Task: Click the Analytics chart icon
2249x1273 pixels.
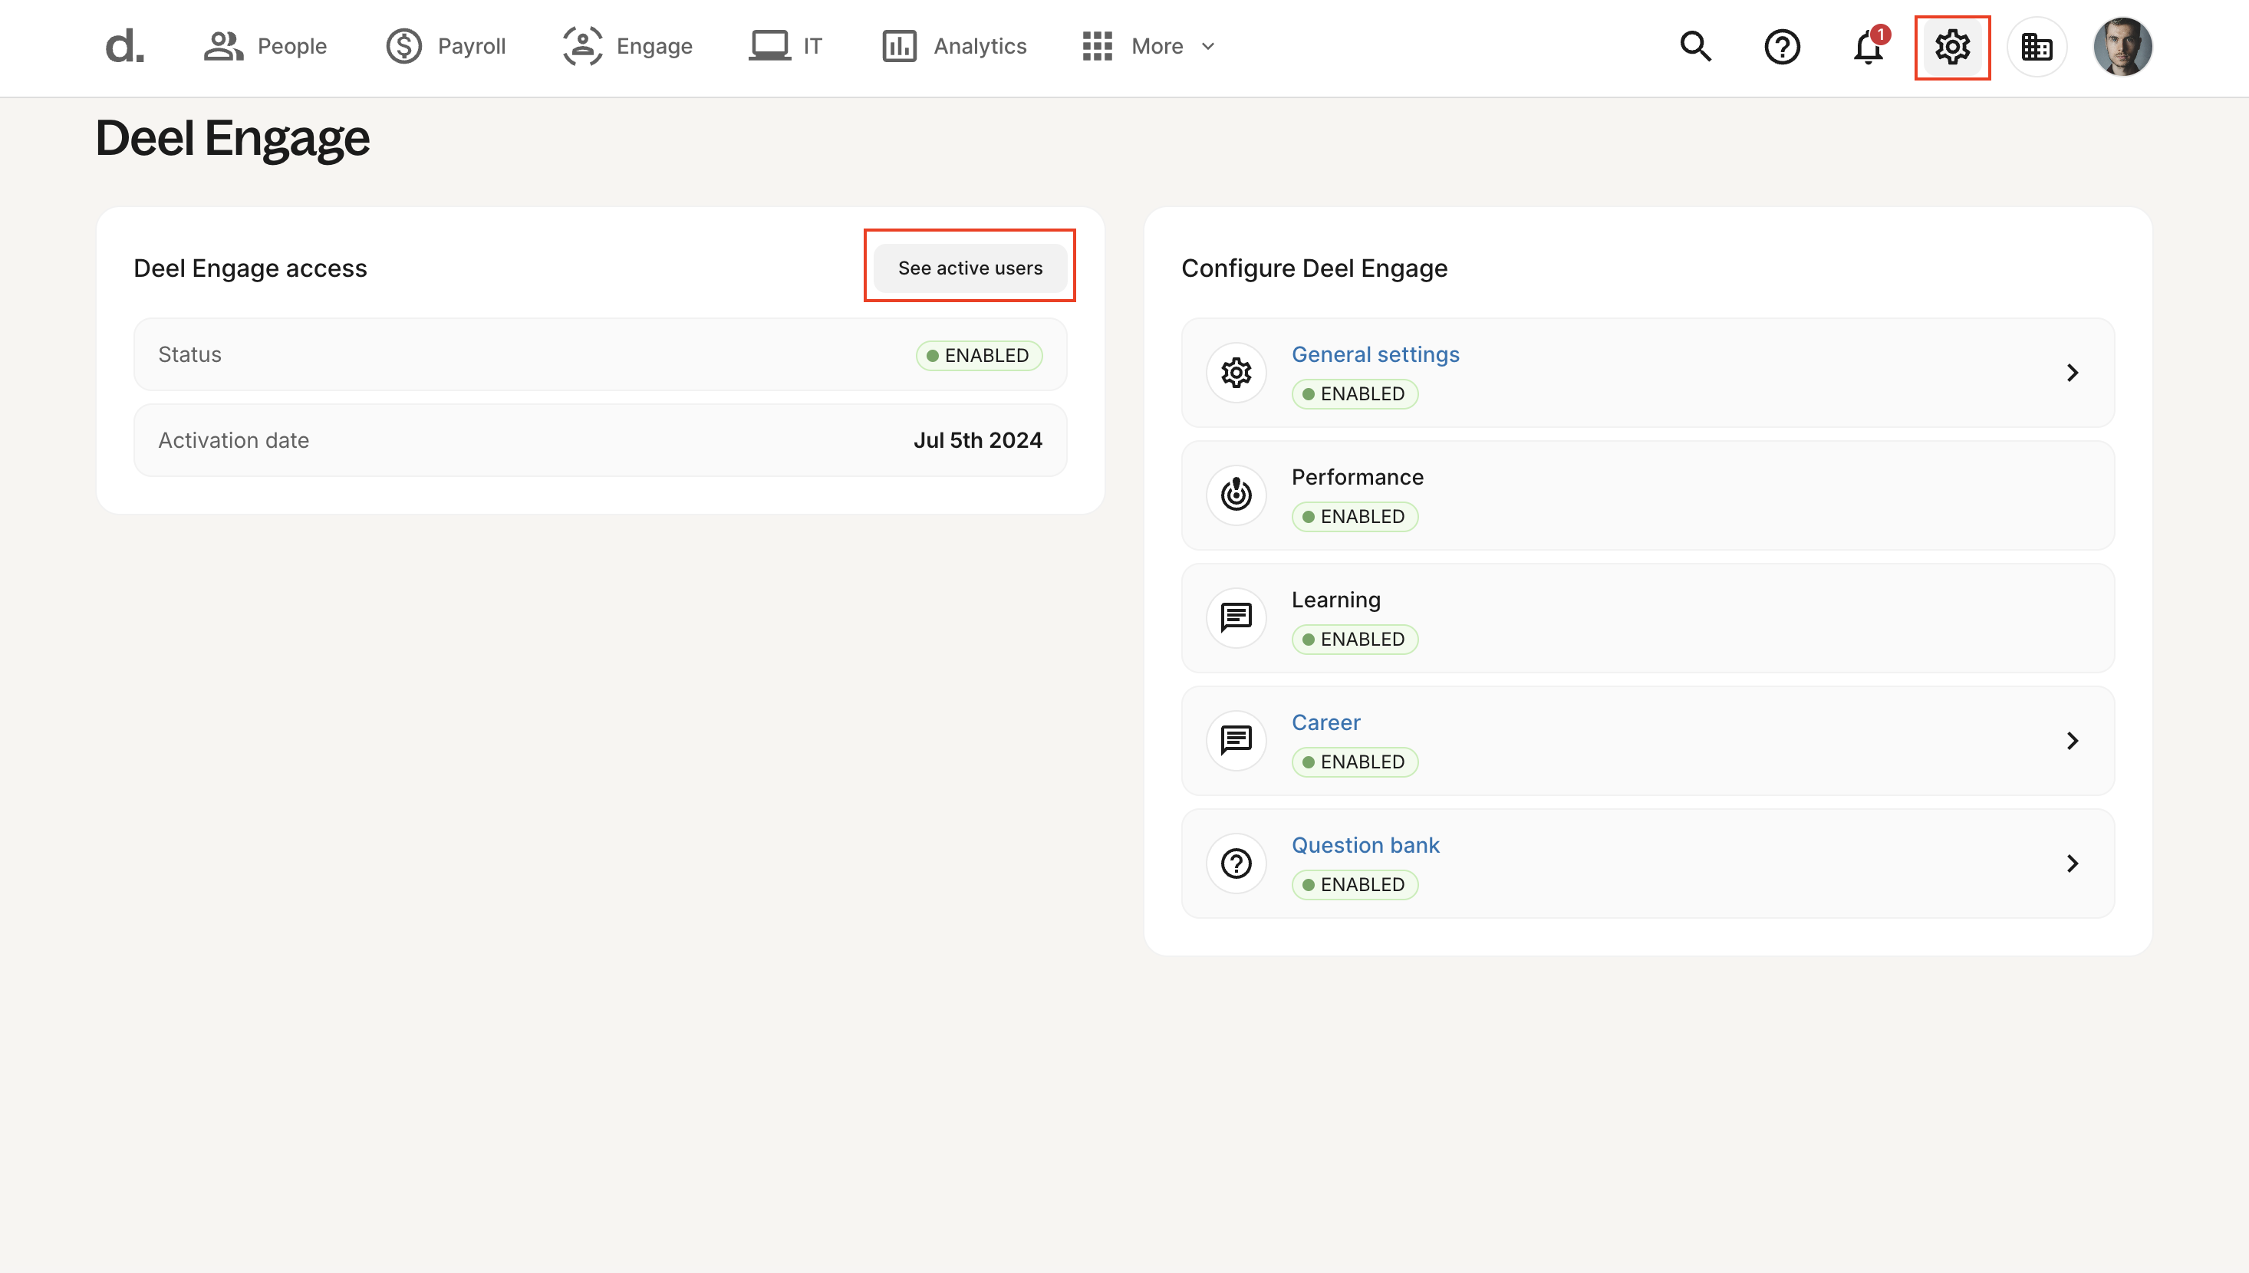Action: click(x=899, y=46)
